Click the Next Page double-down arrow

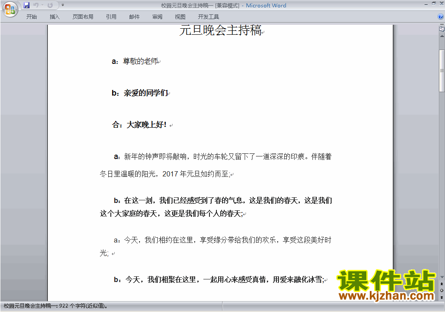click(x=442, y=297)
